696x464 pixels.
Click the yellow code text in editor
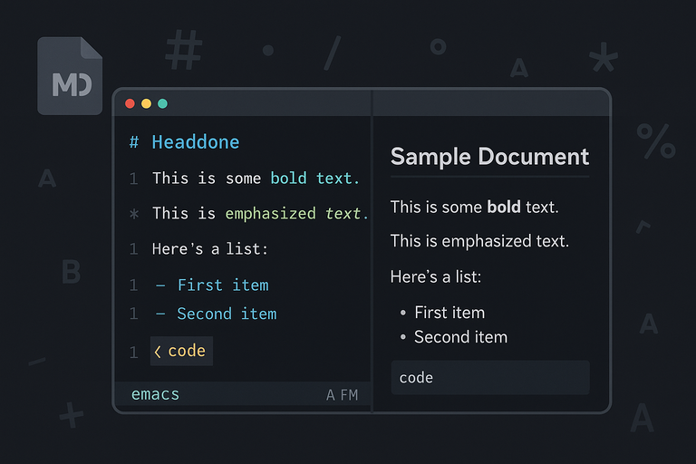(187, 351)
